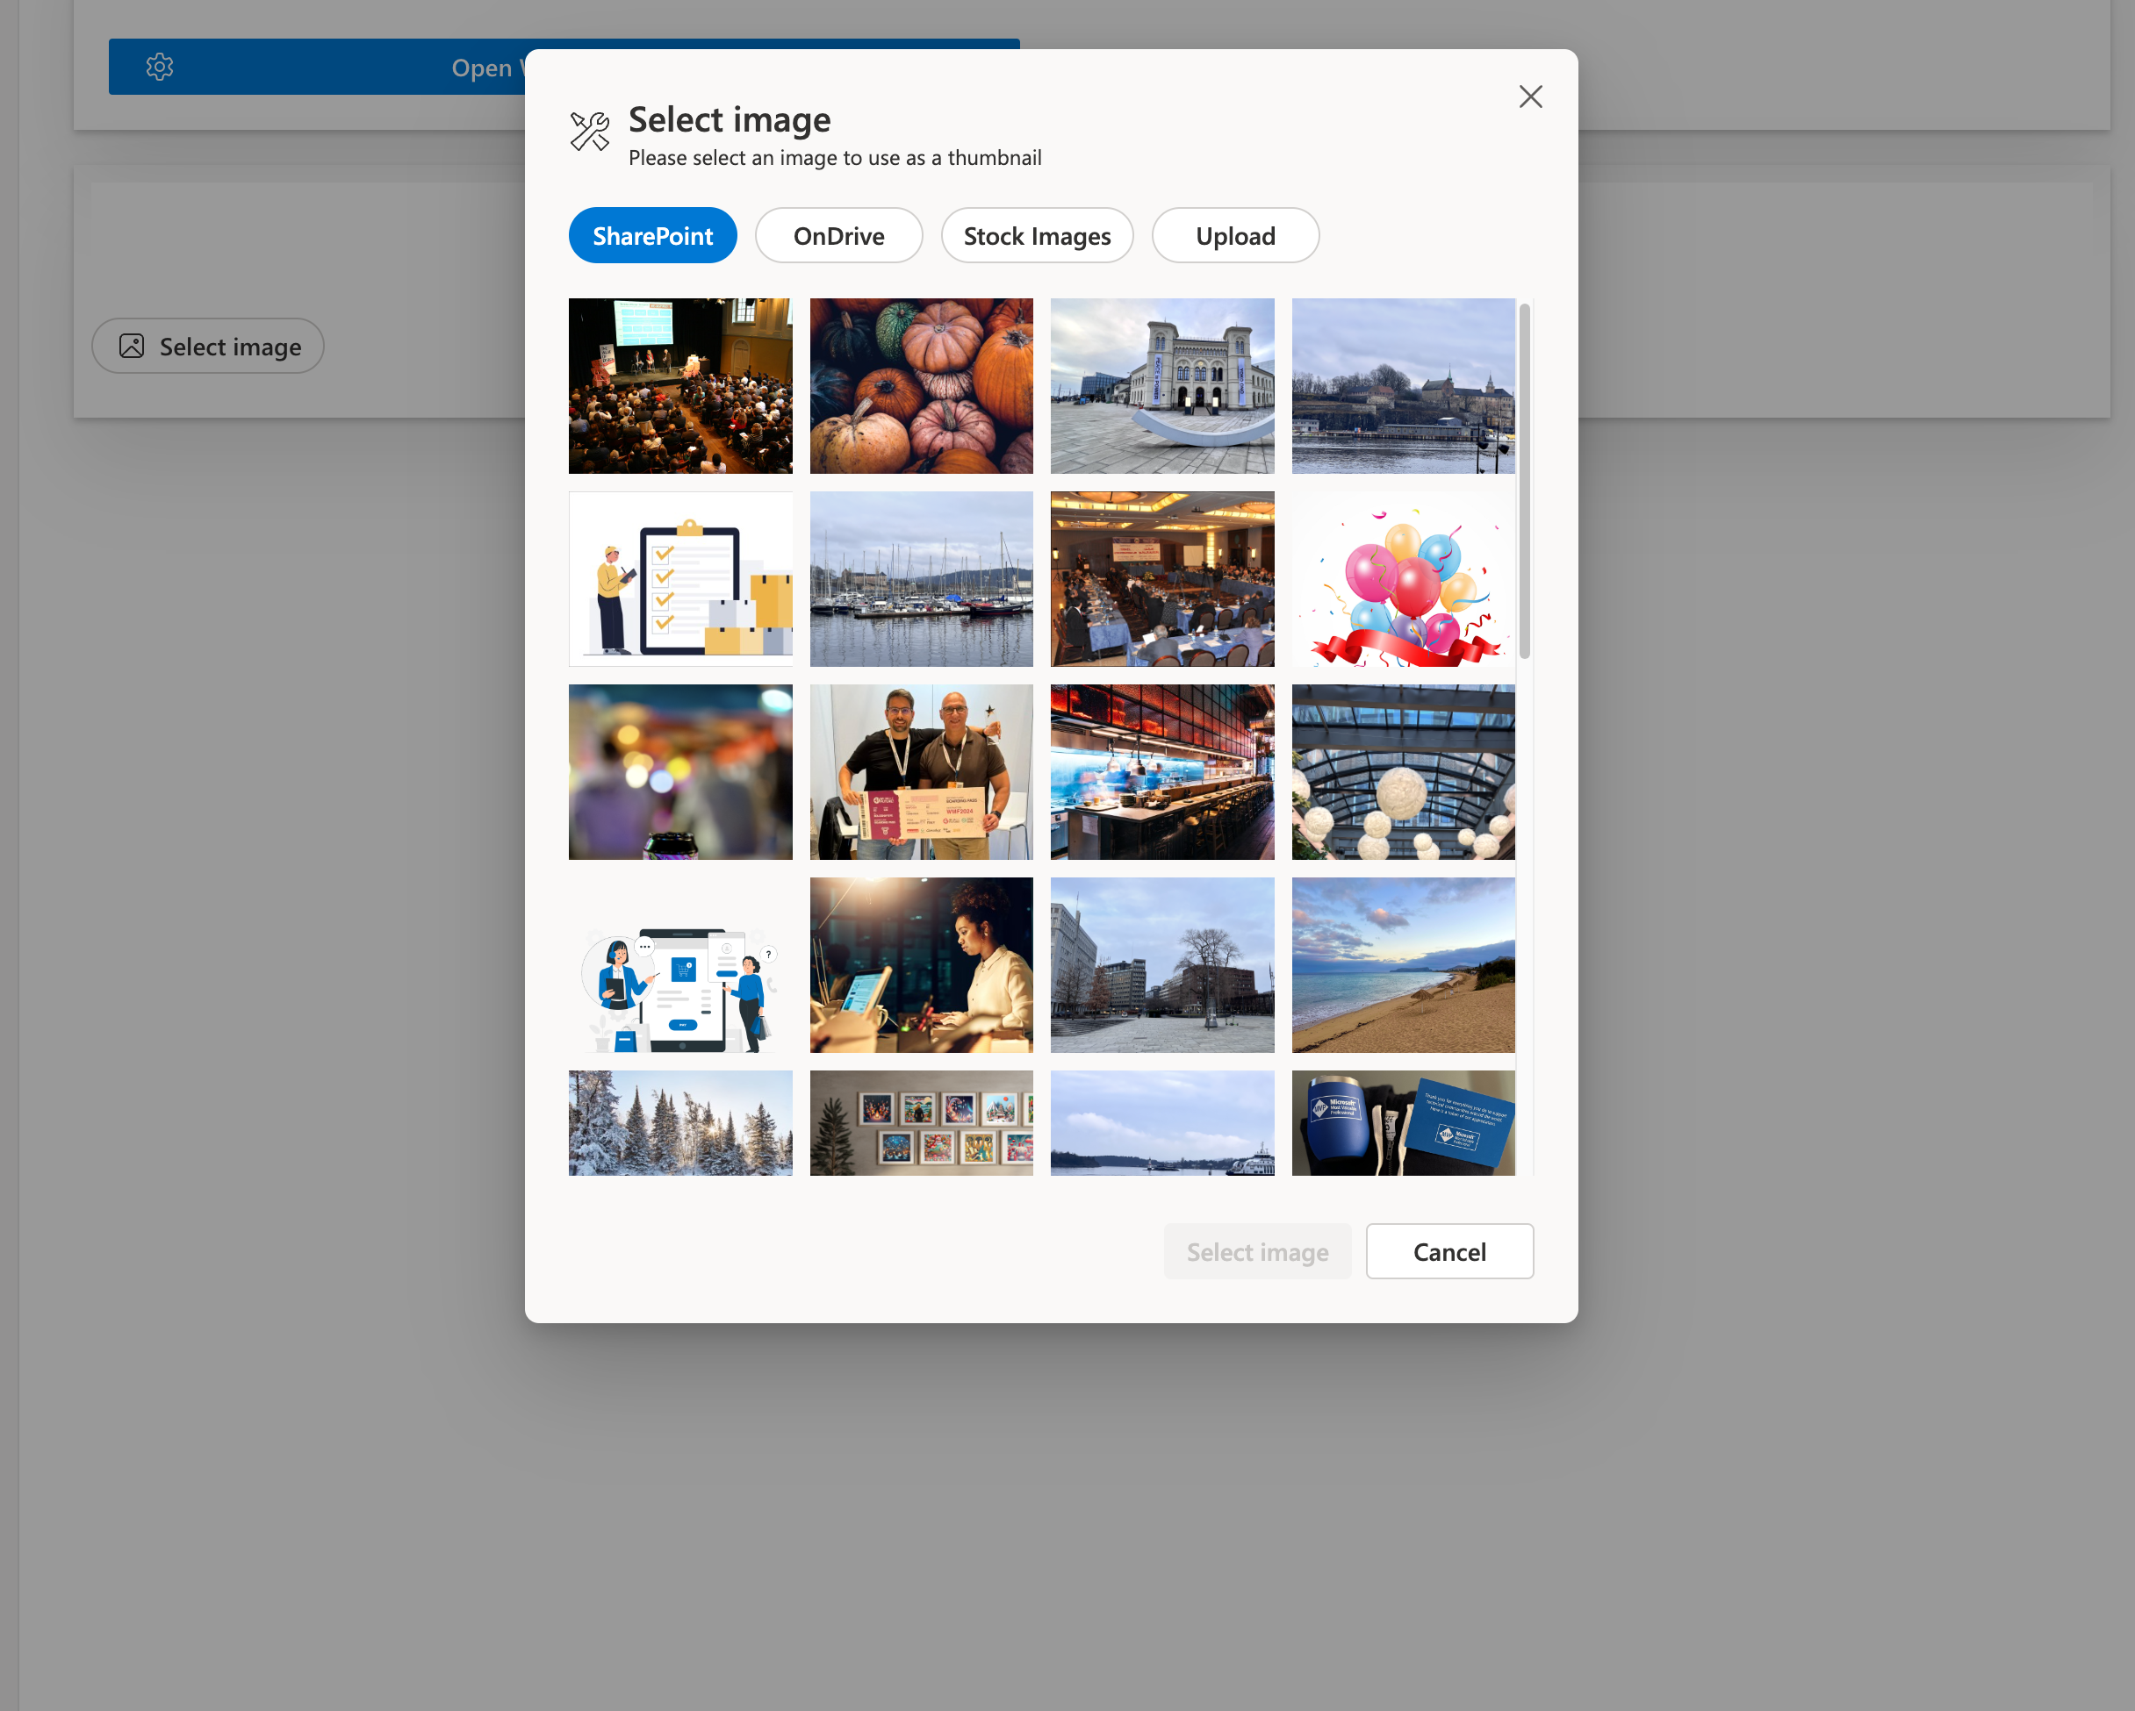Click the disabled Select image confirm button
The width and height of the screenshot is (2135, 1711).
pyautogui.click(x=1256, y=1252)
